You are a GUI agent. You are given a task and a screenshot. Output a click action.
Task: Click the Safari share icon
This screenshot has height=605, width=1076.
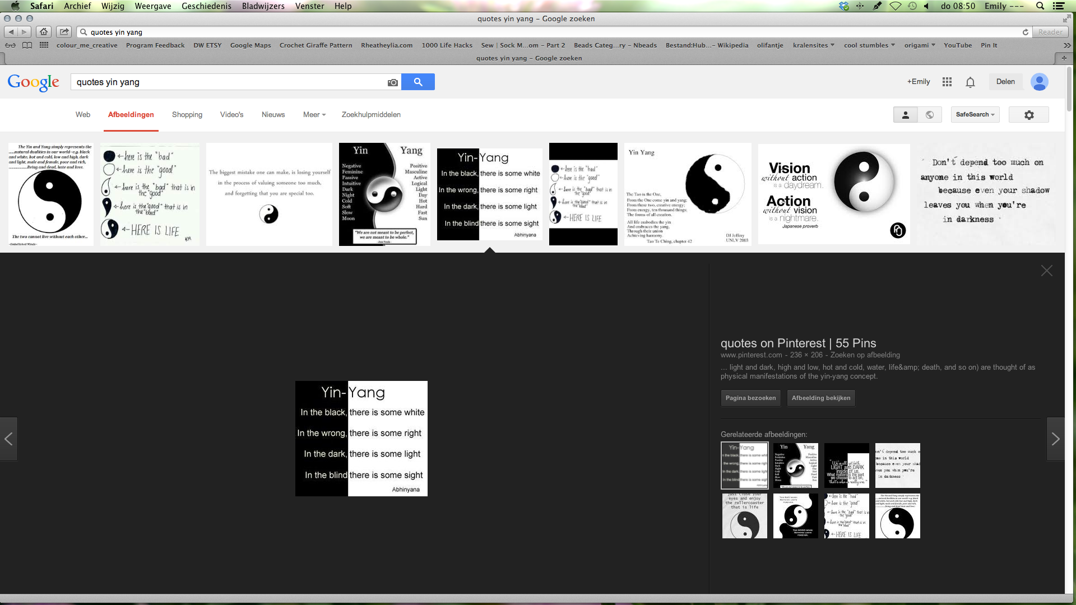tap(64, 32)
